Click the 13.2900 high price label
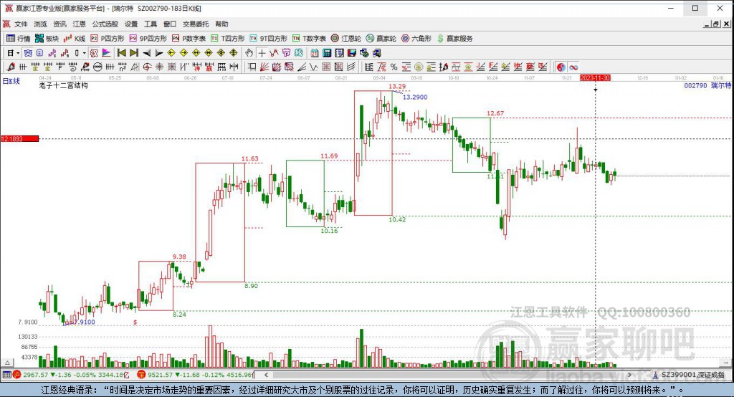This screenshot has height=397, width=734. [415, 97]
